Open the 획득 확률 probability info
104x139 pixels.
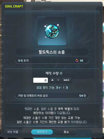[13, 132]
